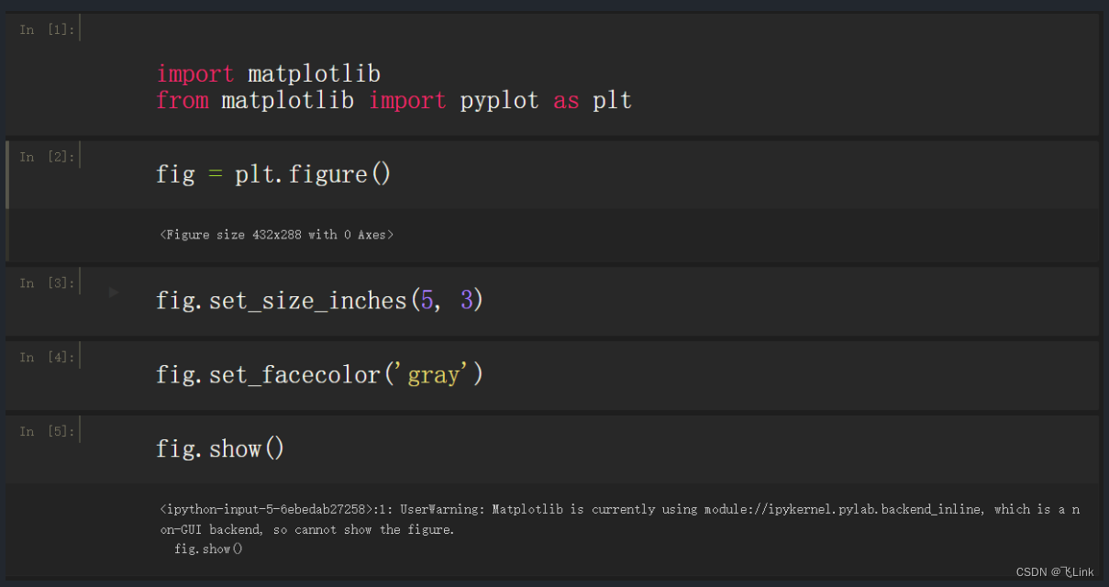The image size is (1109, 587).
Task: Click the 'pyplot' word in the import line
Action: tap(499, 100)
